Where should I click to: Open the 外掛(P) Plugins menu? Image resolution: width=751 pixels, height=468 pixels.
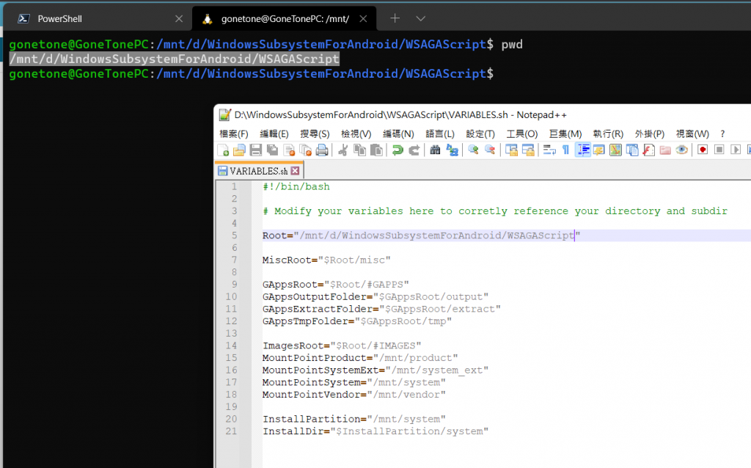point(649,134)
